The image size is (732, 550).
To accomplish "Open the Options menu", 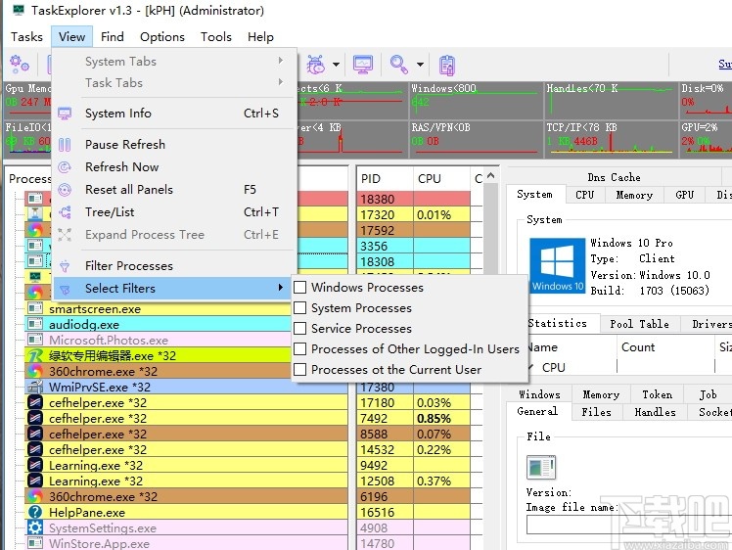I will (161, 37).
